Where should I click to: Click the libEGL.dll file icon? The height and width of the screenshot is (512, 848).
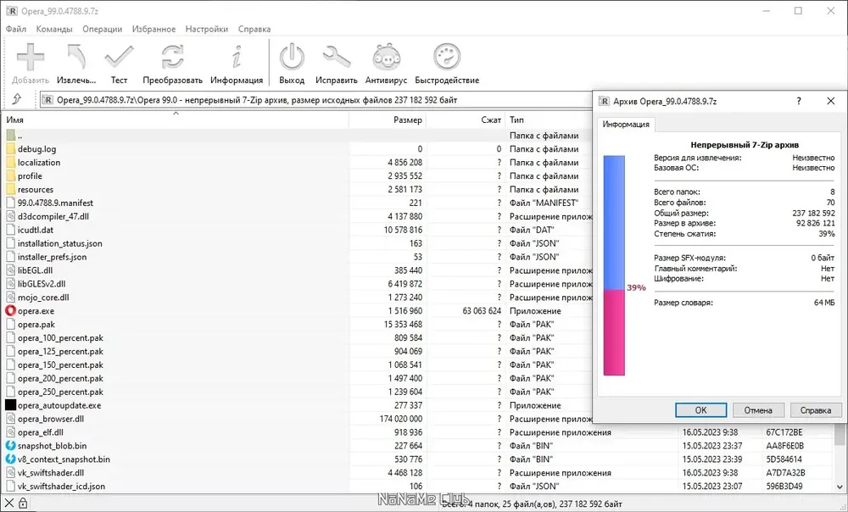click(10, 270)
